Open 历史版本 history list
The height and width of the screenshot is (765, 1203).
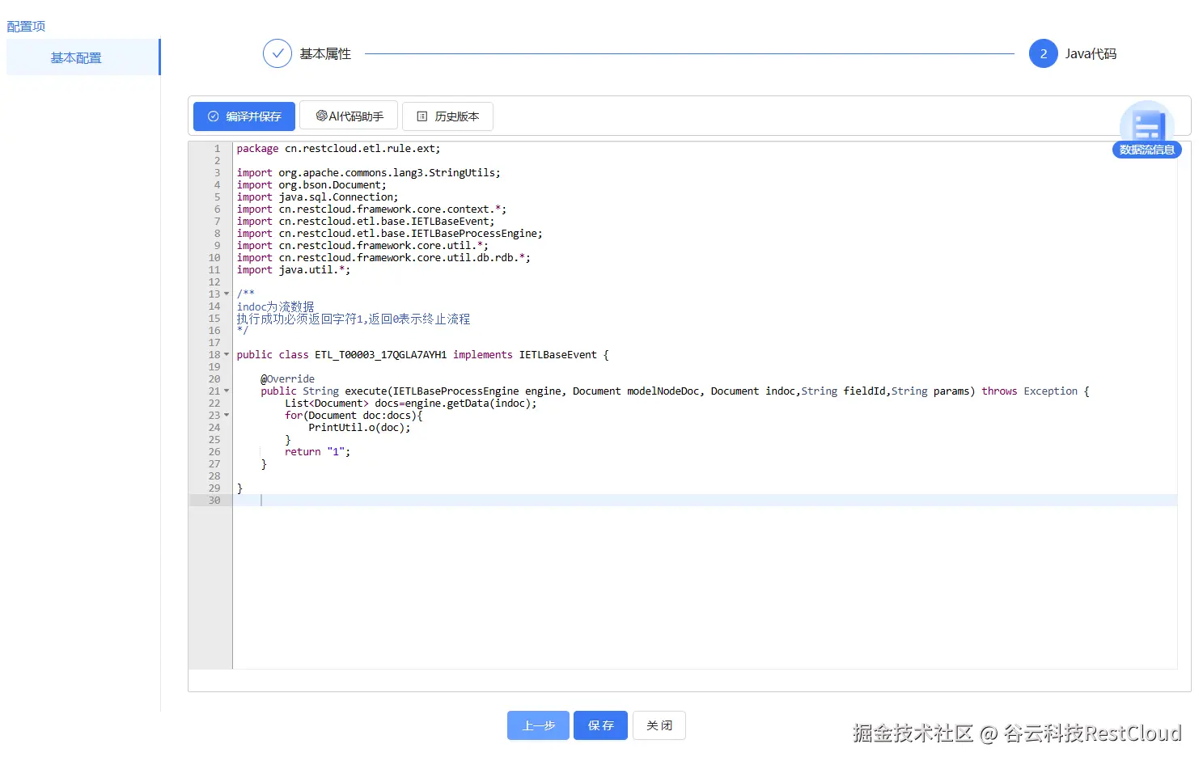point(447,116)
